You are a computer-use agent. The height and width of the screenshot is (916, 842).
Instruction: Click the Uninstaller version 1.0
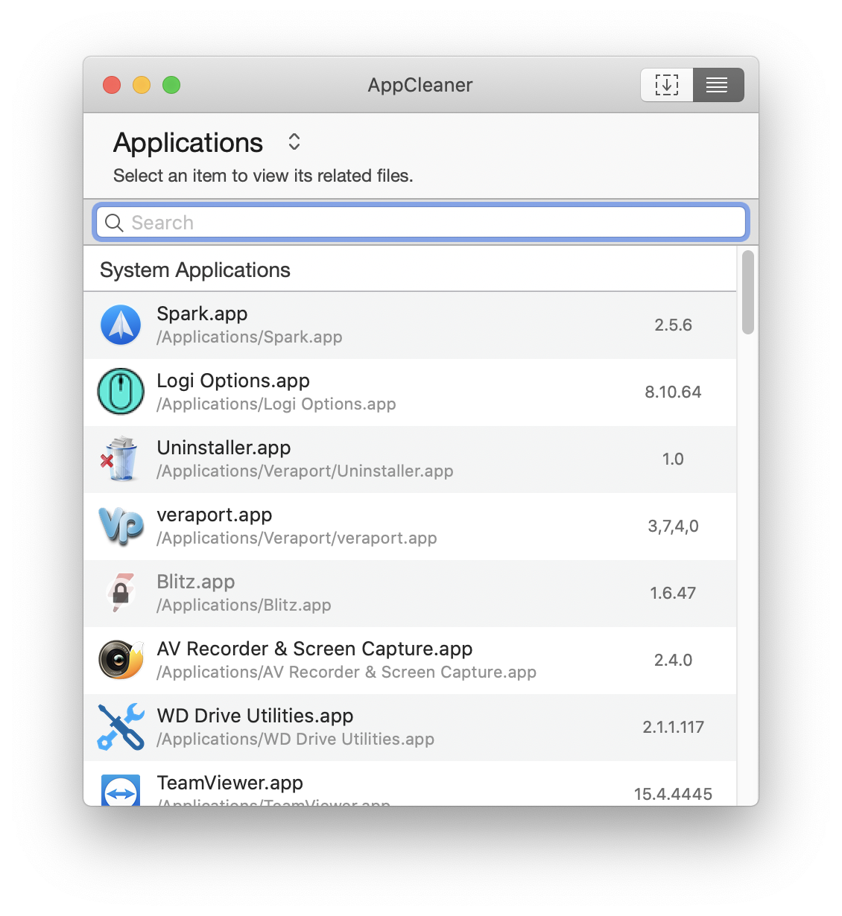pyautogui.click(x=674, y=459)
